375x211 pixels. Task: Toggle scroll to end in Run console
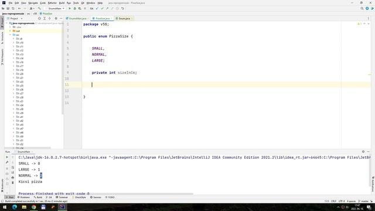tap(13, 172)
